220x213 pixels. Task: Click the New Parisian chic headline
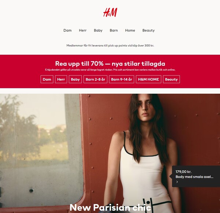[110, 208]
